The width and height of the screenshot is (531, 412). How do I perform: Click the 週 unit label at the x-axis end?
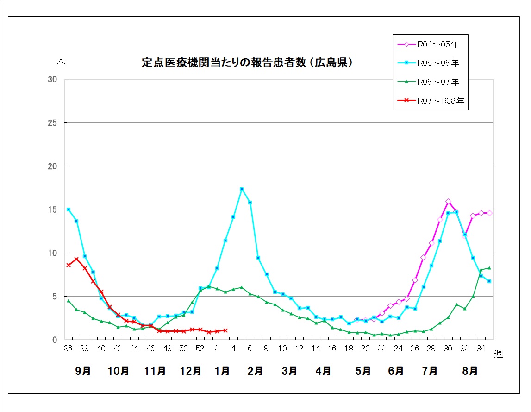click(x=499, y=355)
